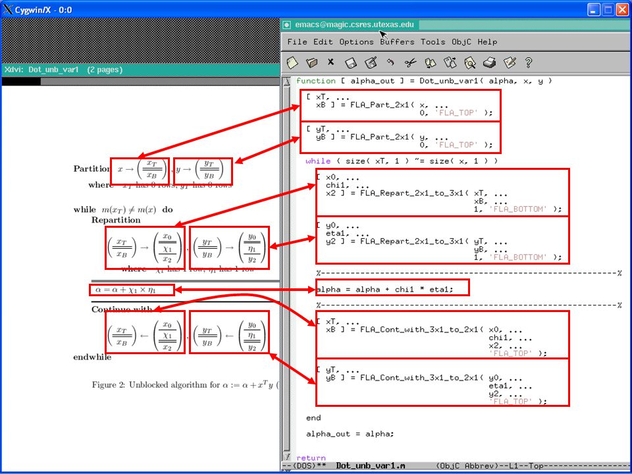Click the Copy icon in Emacs toolbar
The height and width of the screenshot is (474, 632).
[x=430, y=63]
